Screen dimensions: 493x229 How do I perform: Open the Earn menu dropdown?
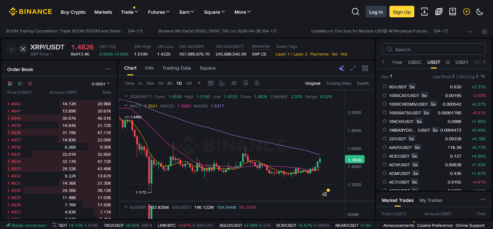click(187, 12)
